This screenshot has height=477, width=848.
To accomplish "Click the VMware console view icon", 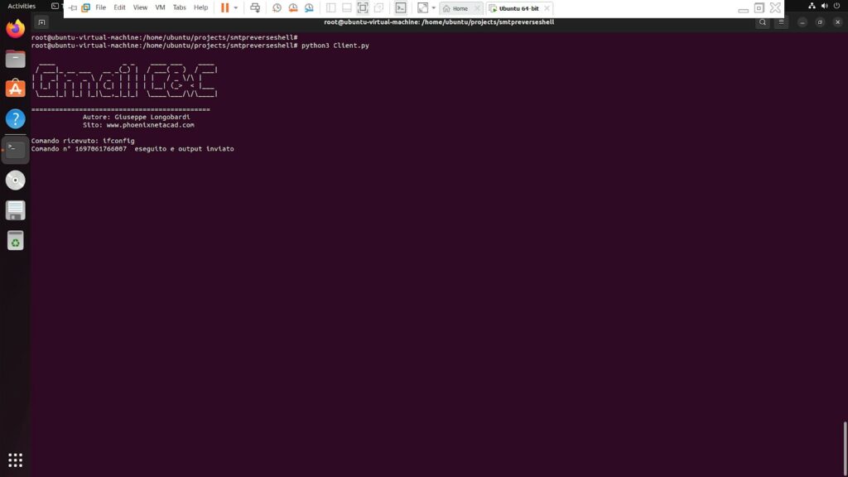I will click(x=400, y=7).
